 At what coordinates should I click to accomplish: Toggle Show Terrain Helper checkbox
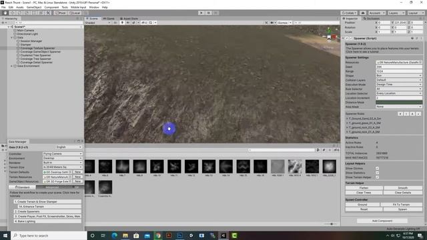click(377, 177)
